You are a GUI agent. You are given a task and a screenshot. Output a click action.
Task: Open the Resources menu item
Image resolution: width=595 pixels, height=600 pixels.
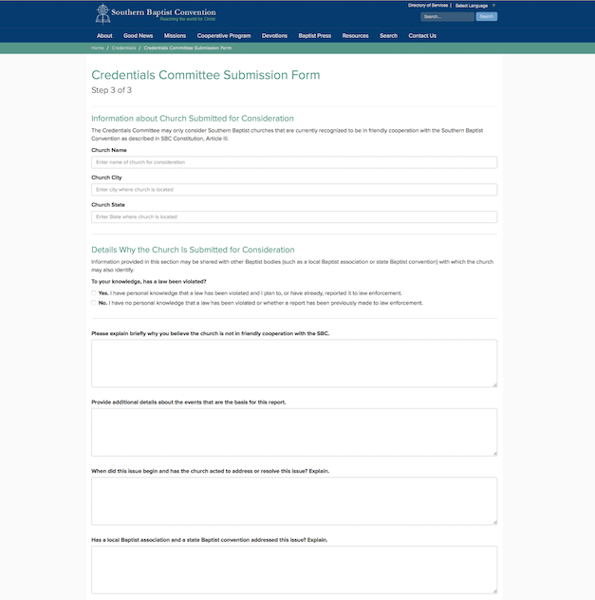[x=355, y=36]
